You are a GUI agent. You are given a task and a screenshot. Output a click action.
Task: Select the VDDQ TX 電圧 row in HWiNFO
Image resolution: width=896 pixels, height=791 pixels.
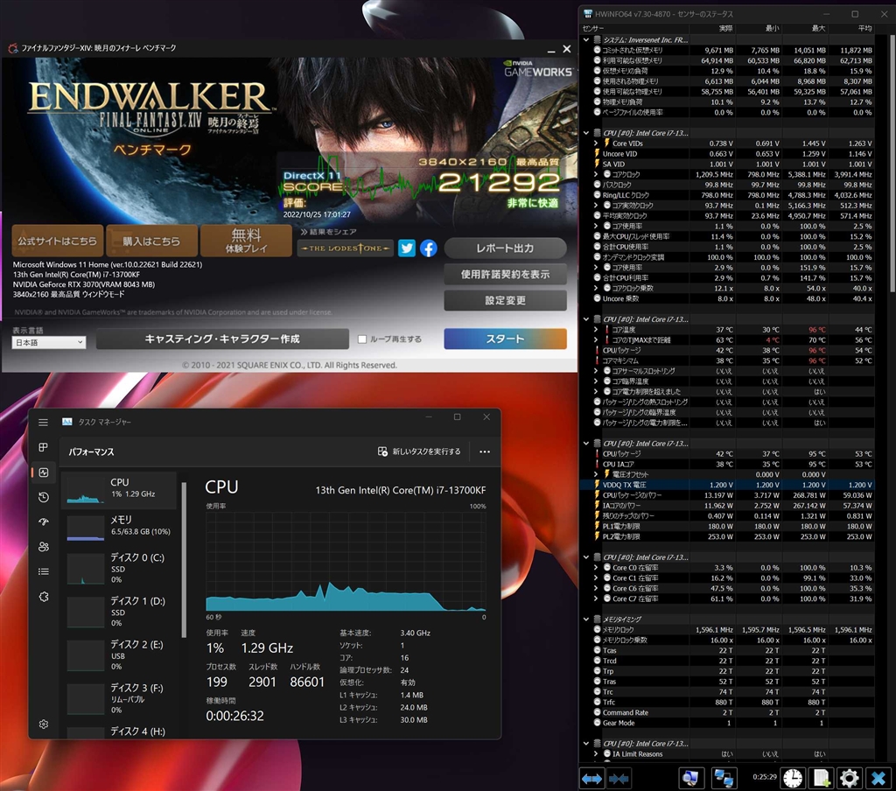[727, 485]
